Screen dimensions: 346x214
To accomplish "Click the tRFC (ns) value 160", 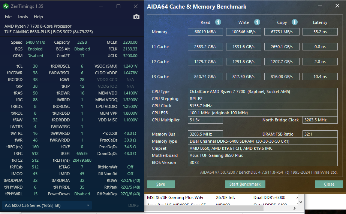I will [35, 147].
